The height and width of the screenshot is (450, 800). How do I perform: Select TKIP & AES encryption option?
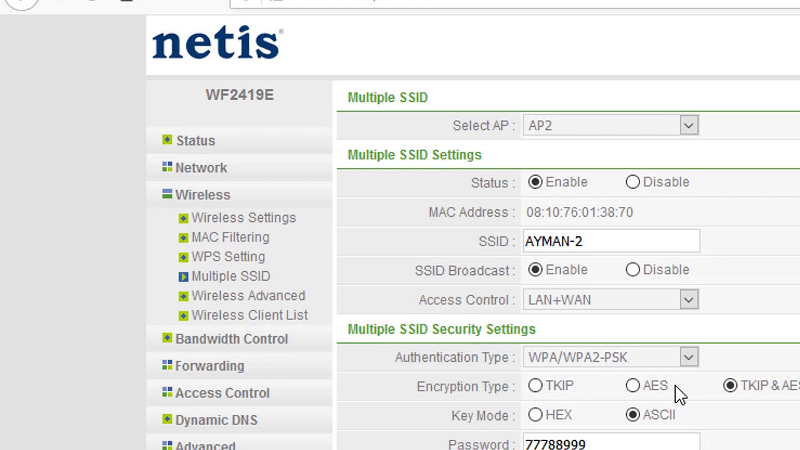coord(730,386)
